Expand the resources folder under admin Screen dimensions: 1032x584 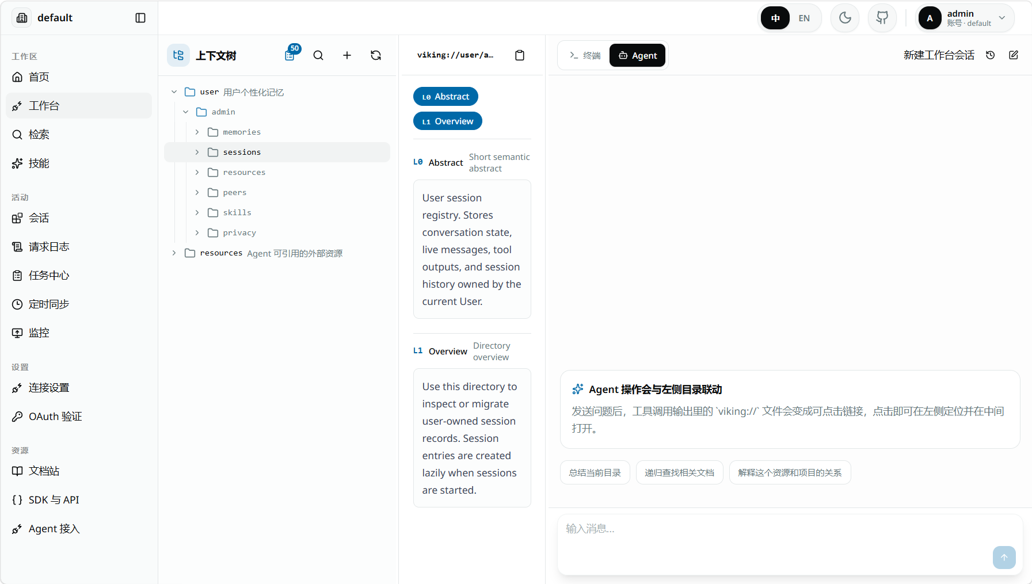coord(197,173)
